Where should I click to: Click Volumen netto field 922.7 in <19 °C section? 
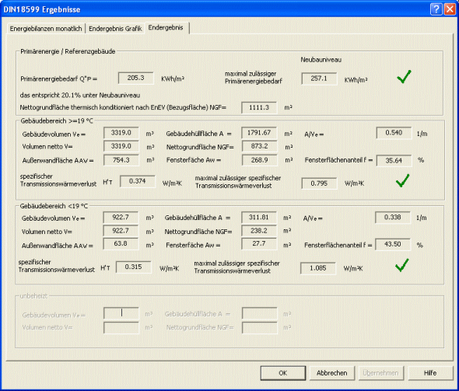pyautogui.click(x=121, y=231)
